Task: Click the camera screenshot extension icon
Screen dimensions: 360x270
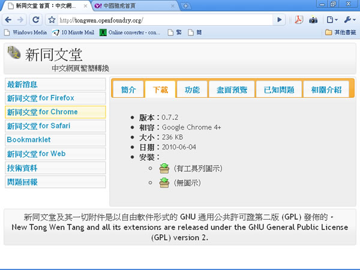Action: coord(313,20)
